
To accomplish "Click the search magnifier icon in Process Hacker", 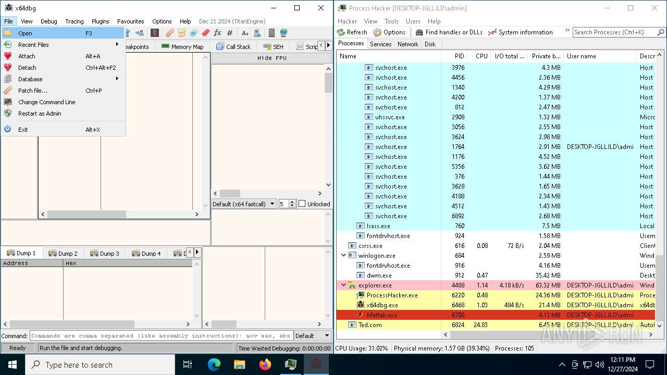I will [661, 32].
